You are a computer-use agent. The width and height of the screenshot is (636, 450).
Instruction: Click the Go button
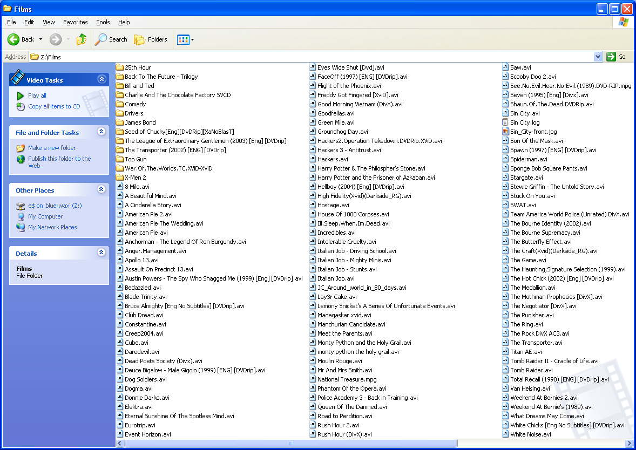point(616,57)
